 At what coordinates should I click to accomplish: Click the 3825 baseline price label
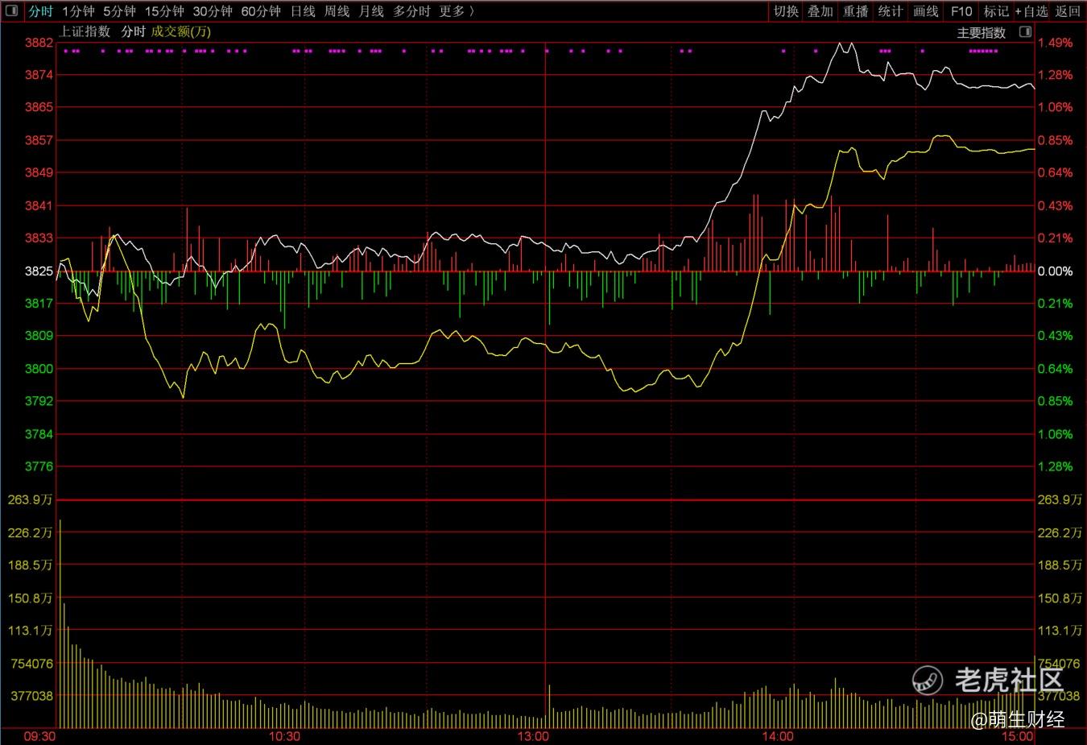pos(39,271)
